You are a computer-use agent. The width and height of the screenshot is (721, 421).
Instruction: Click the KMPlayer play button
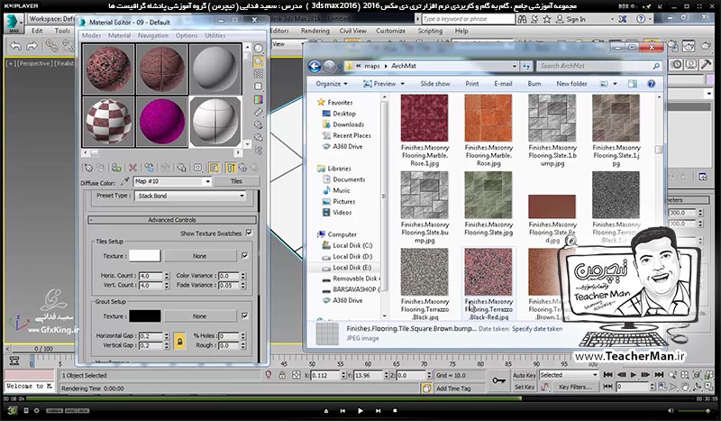[360, 410]
